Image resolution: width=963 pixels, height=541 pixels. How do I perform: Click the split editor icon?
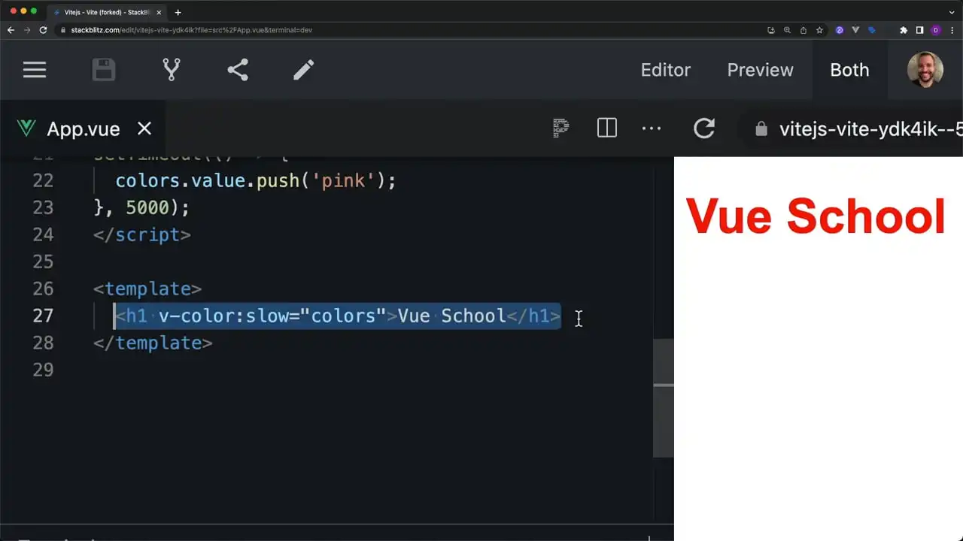click(x=607, y=128)
